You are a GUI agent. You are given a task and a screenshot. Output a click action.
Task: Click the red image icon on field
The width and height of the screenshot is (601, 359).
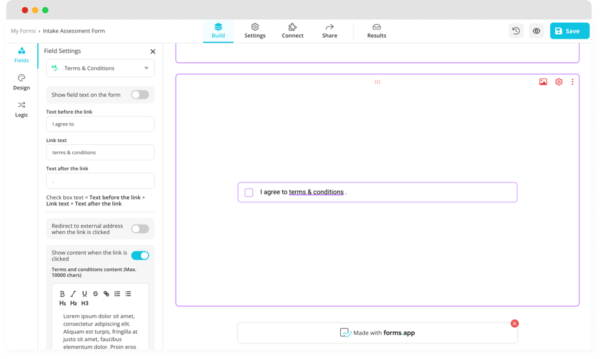[x=543, y=82]
